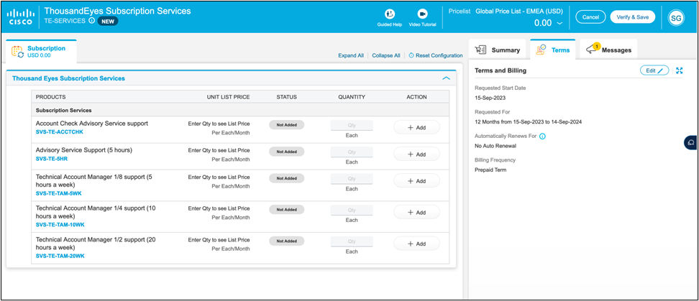Switch to the Summary tab
Screen dimensions: 699x301
click(498, 50)
